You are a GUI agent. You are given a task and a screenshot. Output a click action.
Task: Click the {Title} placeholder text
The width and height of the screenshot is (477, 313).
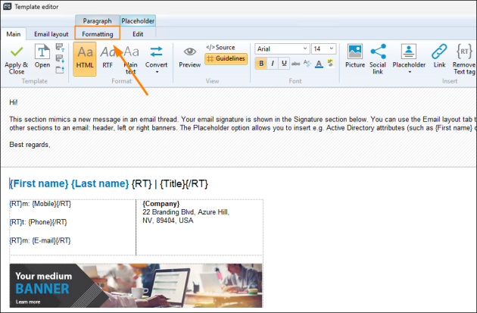click(172, 183)
